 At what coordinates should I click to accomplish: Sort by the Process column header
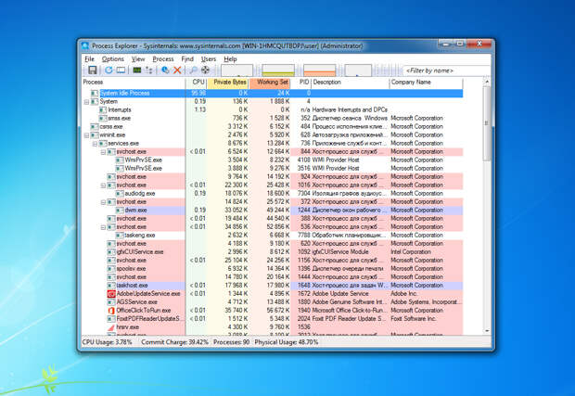(x=134, y=83)
